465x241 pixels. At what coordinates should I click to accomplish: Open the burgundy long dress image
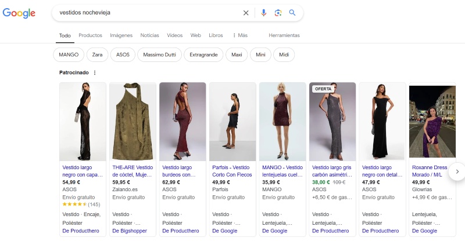[x=183, y=122]
